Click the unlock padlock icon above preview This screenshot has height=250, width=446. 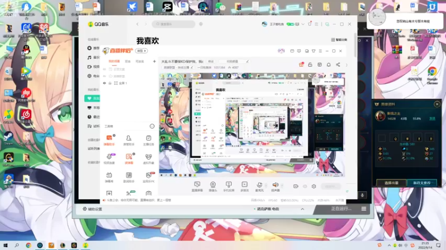click(311, 64)
